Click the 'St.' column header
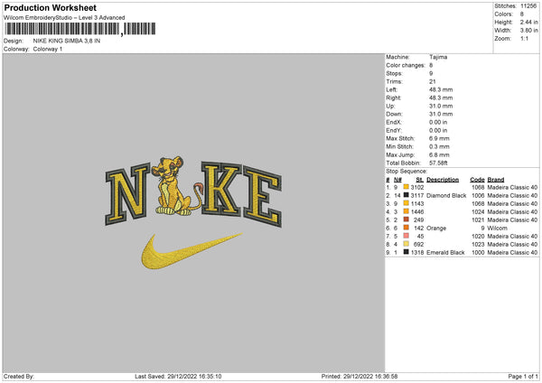542x383 pixels. pyautogui.click(x=420, y=180)
